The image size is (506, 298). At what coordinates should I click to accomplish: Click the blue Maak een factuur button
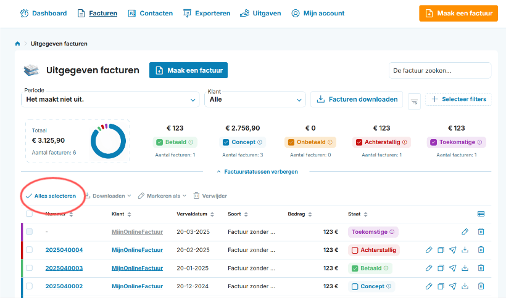[x=188, y=70]
